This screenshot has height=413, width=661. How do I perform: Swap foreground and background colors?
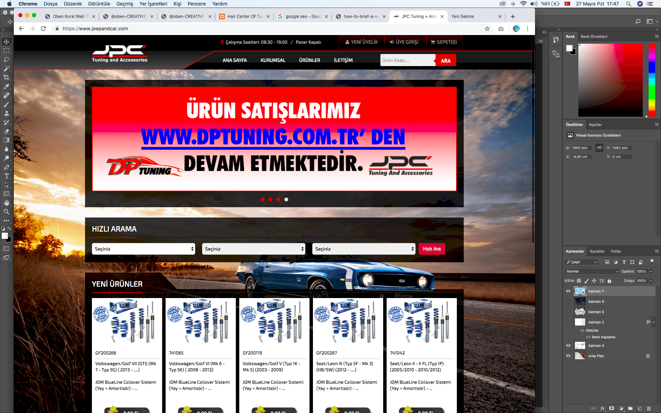[x=9, y=229]
